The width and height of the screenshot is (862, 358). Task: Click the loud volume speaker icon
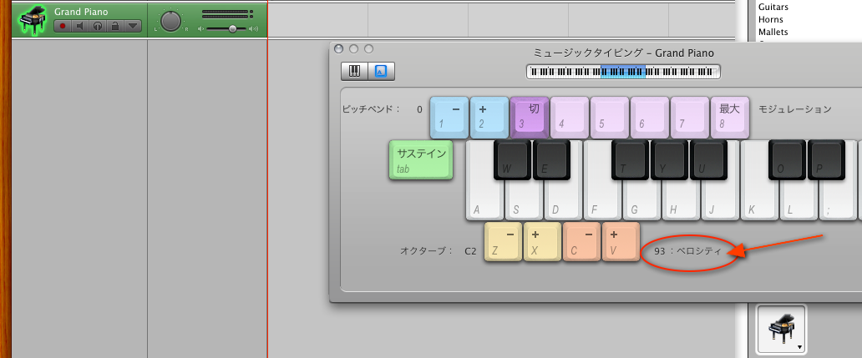coord(253,29)
